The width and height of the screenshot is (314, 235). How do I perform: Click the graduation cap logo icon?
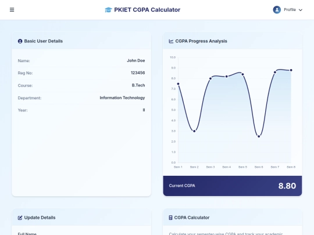click(x=108, y=10)
